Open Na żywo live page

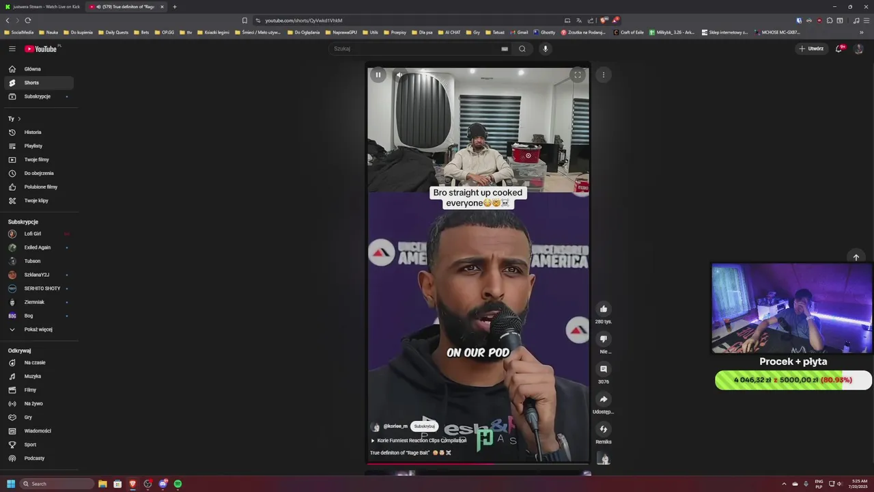pyautogui.click(x=39, y=404)
